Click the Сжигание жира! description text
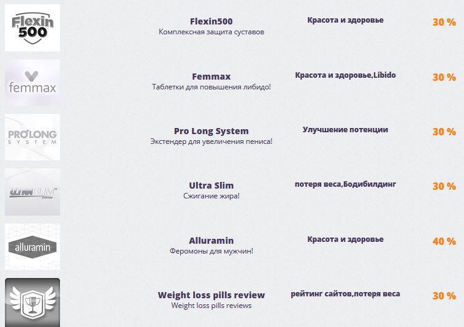 pyautogui.click(x=211, y=196)
